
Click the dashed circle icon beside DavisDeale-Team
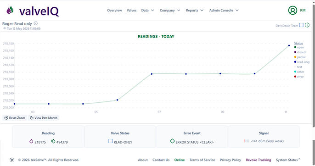(x=307, y=25)
